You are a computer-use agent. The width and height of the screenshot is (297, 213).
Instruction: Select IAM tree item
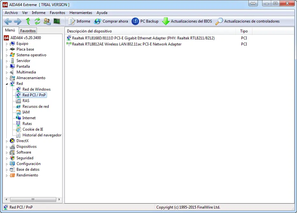(x=26, y=112)
